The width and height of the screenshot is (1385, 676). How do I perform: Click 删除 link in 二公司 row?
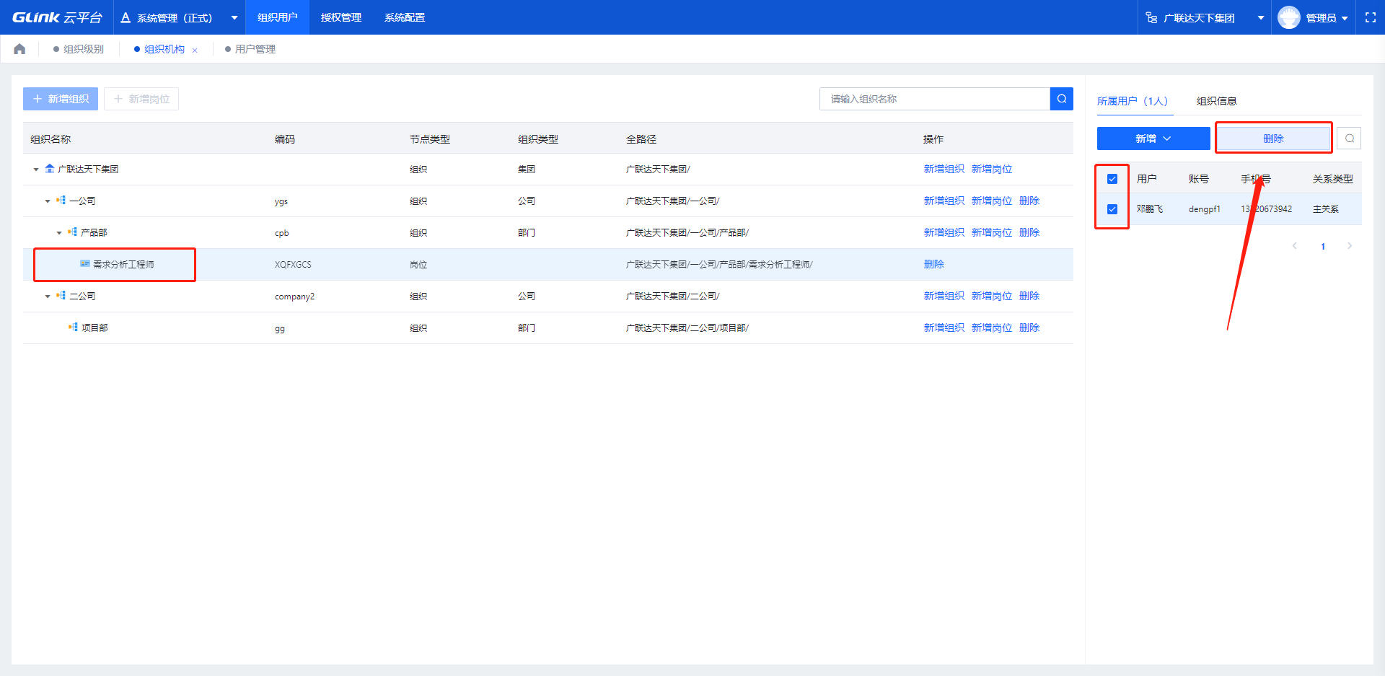1029,296
